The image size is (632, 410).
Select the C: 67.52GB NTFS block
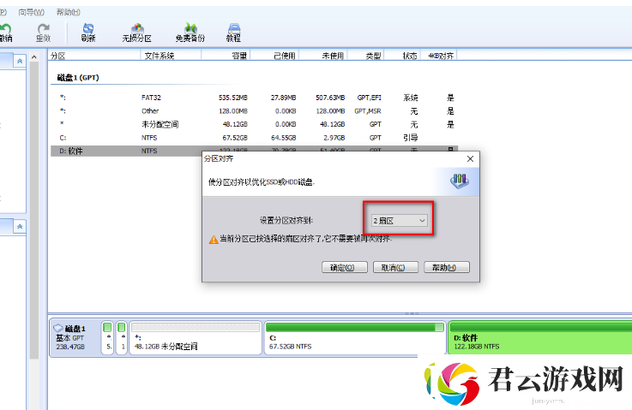(355, 337)
